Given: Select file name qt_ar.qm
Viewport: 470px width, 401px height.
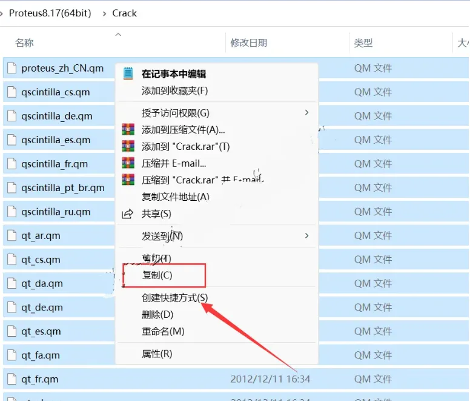Looking at the screenshot, I should pyautogui.click(x=41, y=236).
